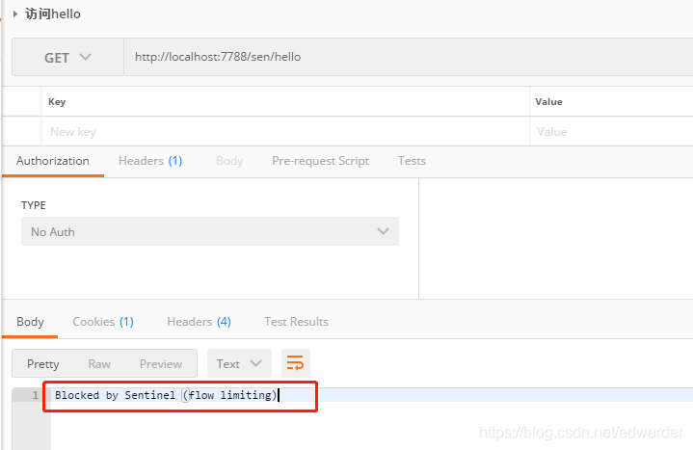
Task: Click the Value input field
Action: [612, 132]
